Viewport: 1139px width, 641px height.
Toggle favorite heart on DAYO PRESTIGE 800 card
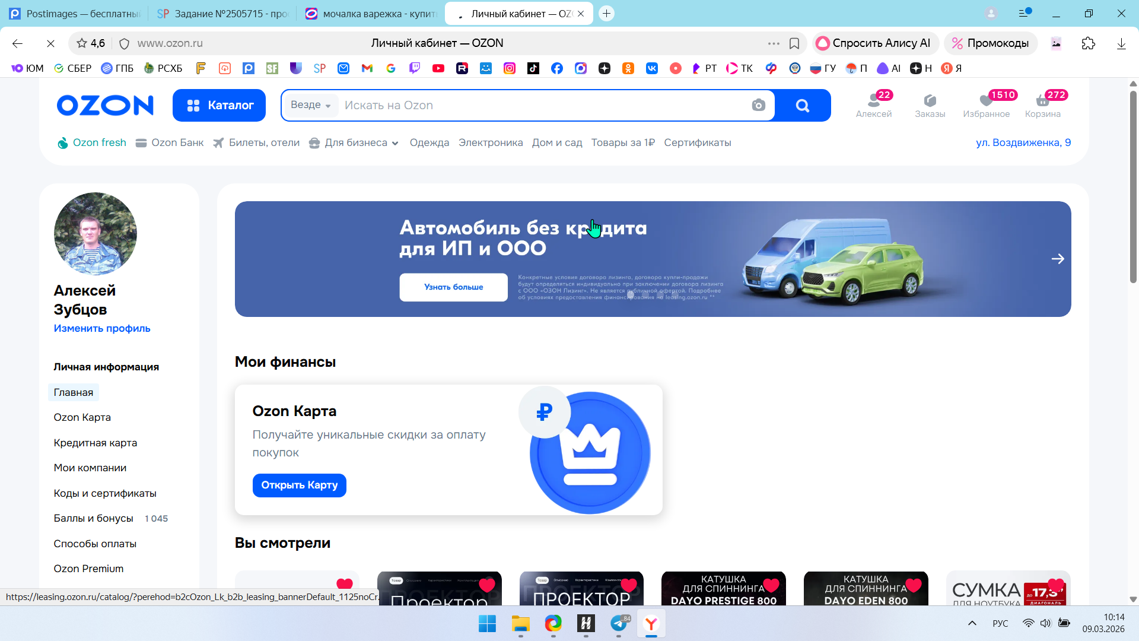771,585
